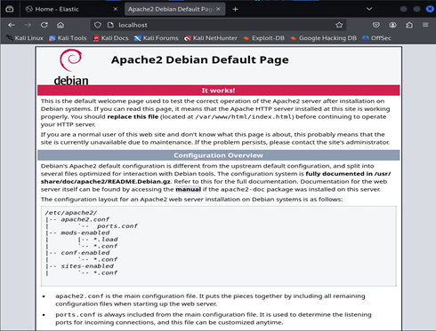Open the Kali Docs bookmark

pyautogui.click(x=110, y=38)
